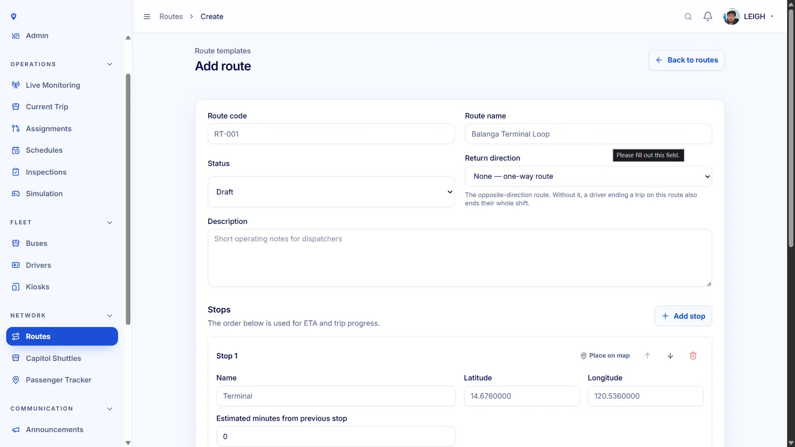Viewport: 795px width, 447px height.
Task: Move Stop 1 down with the arrow
Action: pyautogui.click(x=670, y=356)
